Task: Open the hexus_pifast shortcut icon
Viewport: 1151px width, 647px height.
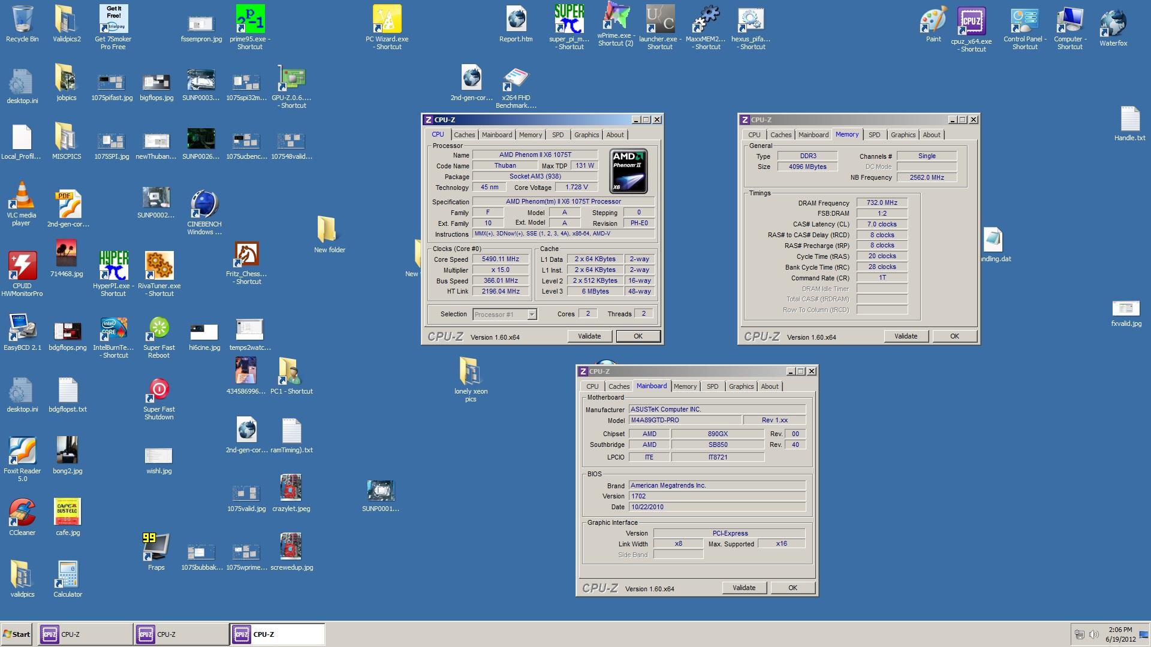Action: [751, 27]
